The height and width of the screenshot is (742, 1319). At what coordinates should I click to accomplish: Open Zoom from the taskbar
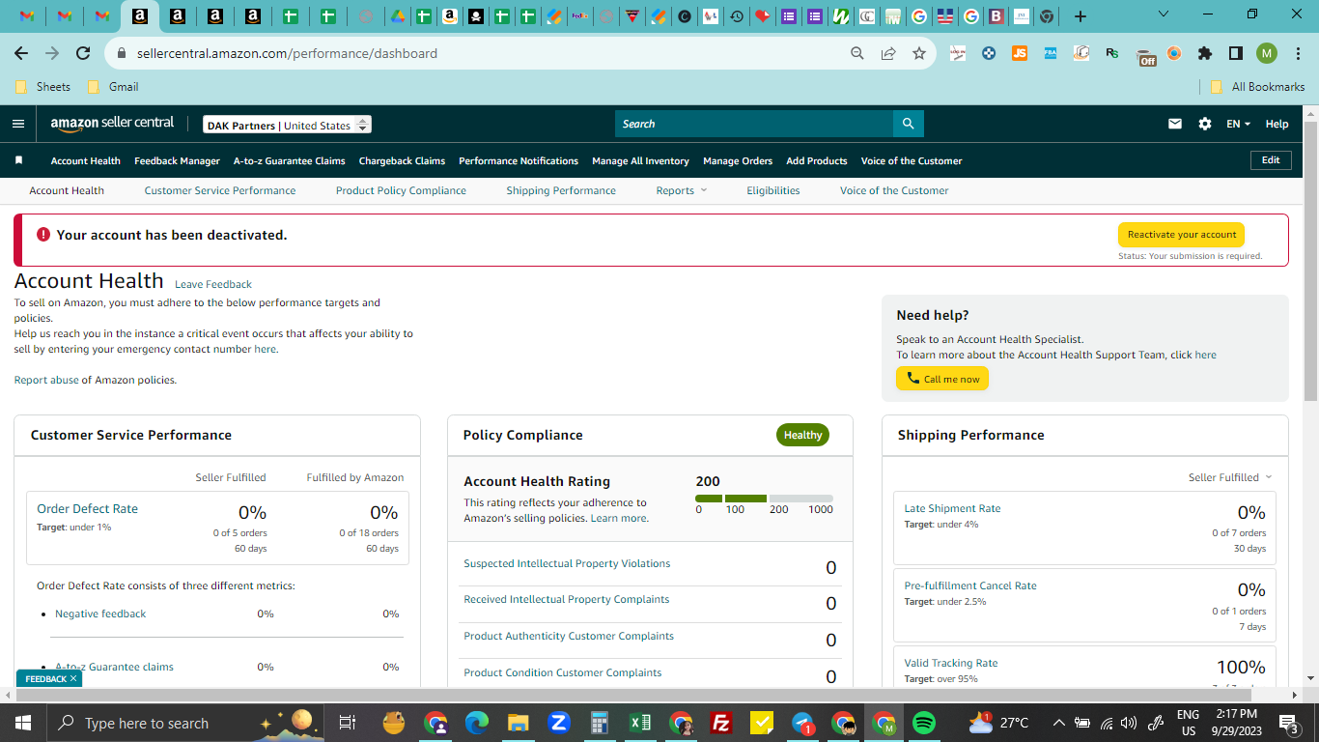(558, 723)
